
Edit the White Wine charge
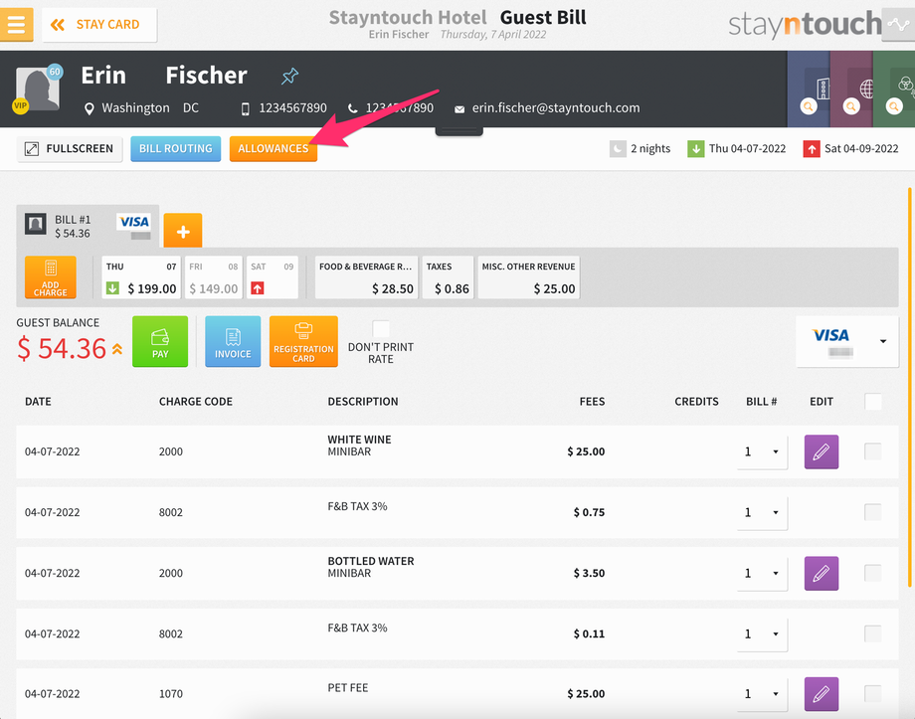click(x=822, y=451)
